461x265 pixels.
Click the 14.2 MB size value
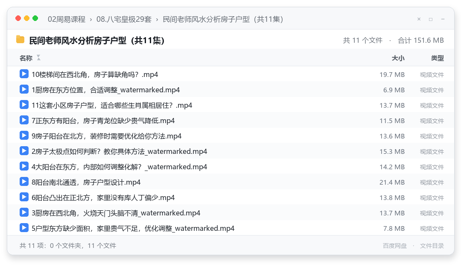coord(392,167)
